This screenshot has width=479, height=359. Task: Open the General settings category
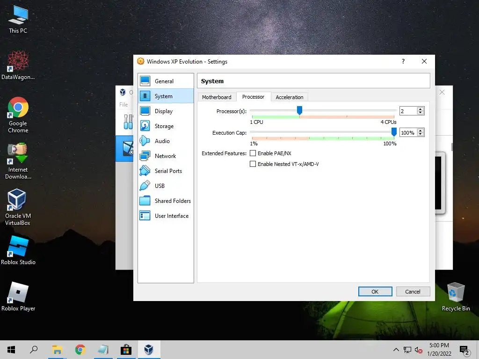[166, 81]
